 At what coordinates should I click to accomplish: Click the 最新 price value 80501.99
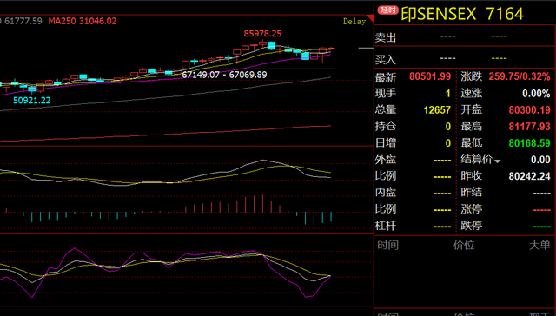(430, 76)
